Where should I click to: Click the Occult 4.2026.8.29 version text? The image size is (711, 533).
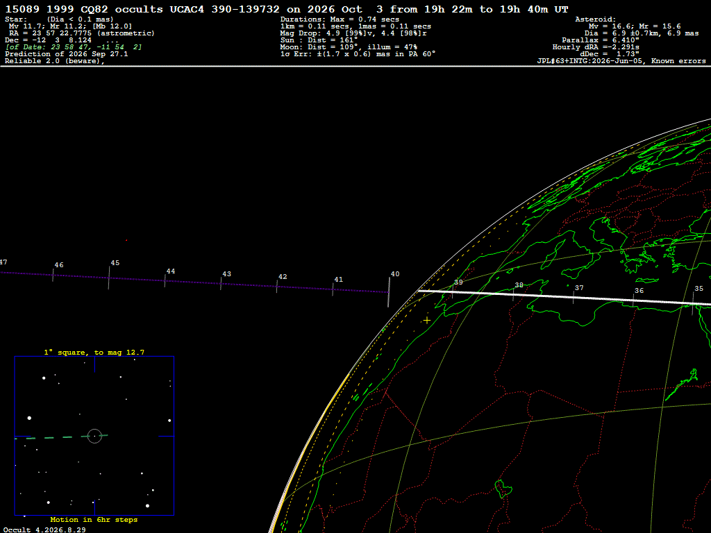pos(44,530)
